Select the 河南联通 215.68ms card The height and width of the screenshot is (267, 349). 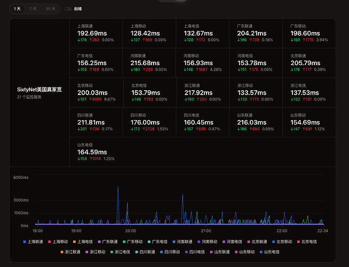tap(149, 63)
